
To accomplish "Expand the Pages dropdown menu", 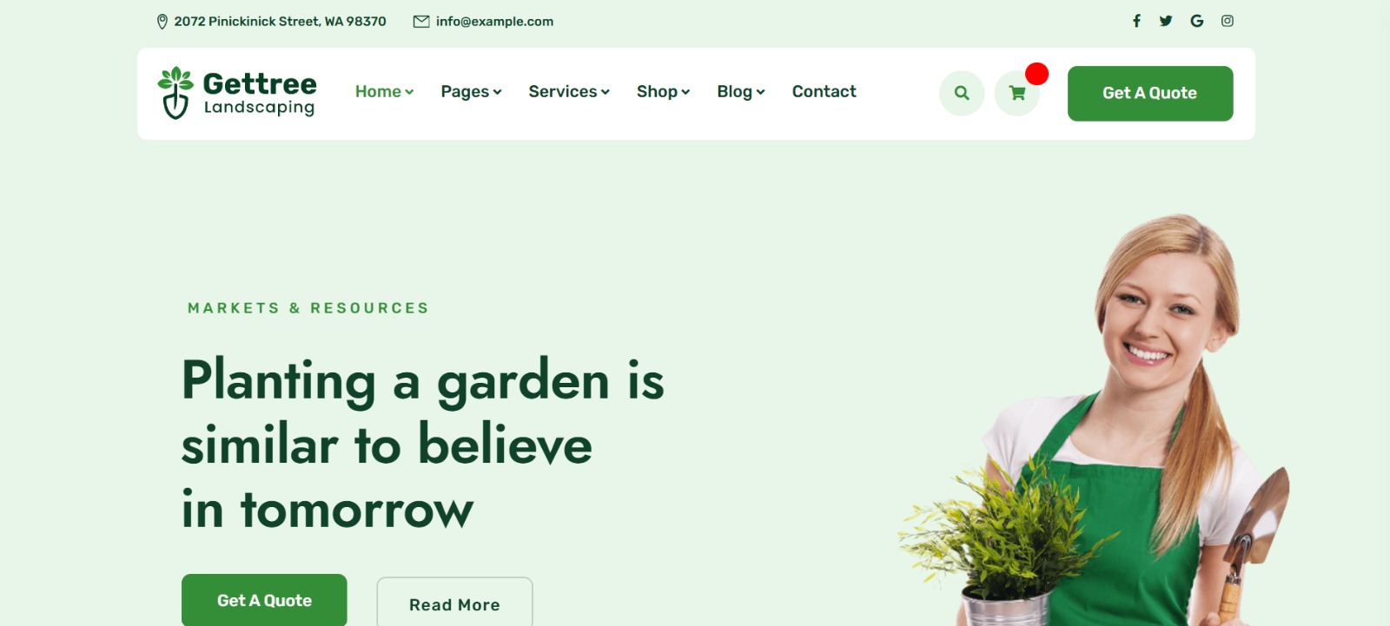I will [x=471, y=91].
